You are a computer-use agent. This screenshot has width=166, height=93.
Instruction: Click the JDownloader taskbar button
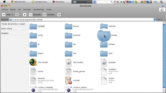pyautogui.click(x=82, y=2)
